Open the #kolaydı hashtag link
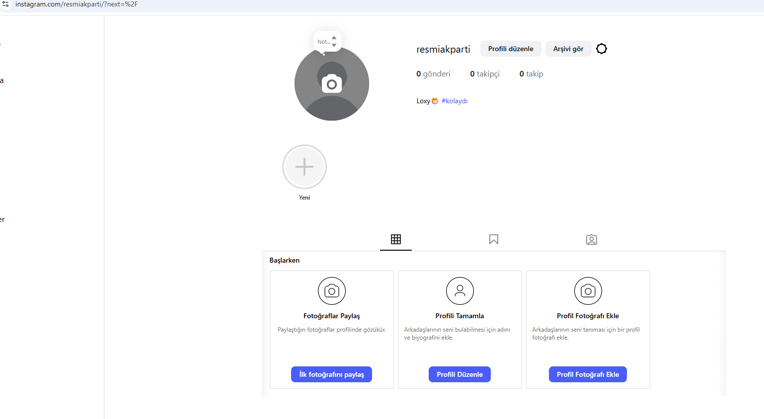Image resolution: width=764 pixels, height=419 pixels. tap(455, 101)
